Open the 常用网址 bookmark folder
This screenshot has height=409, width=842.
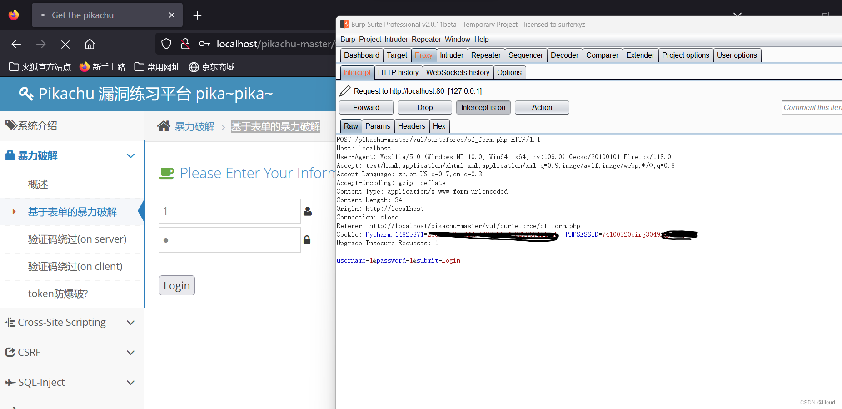(157, 67)
